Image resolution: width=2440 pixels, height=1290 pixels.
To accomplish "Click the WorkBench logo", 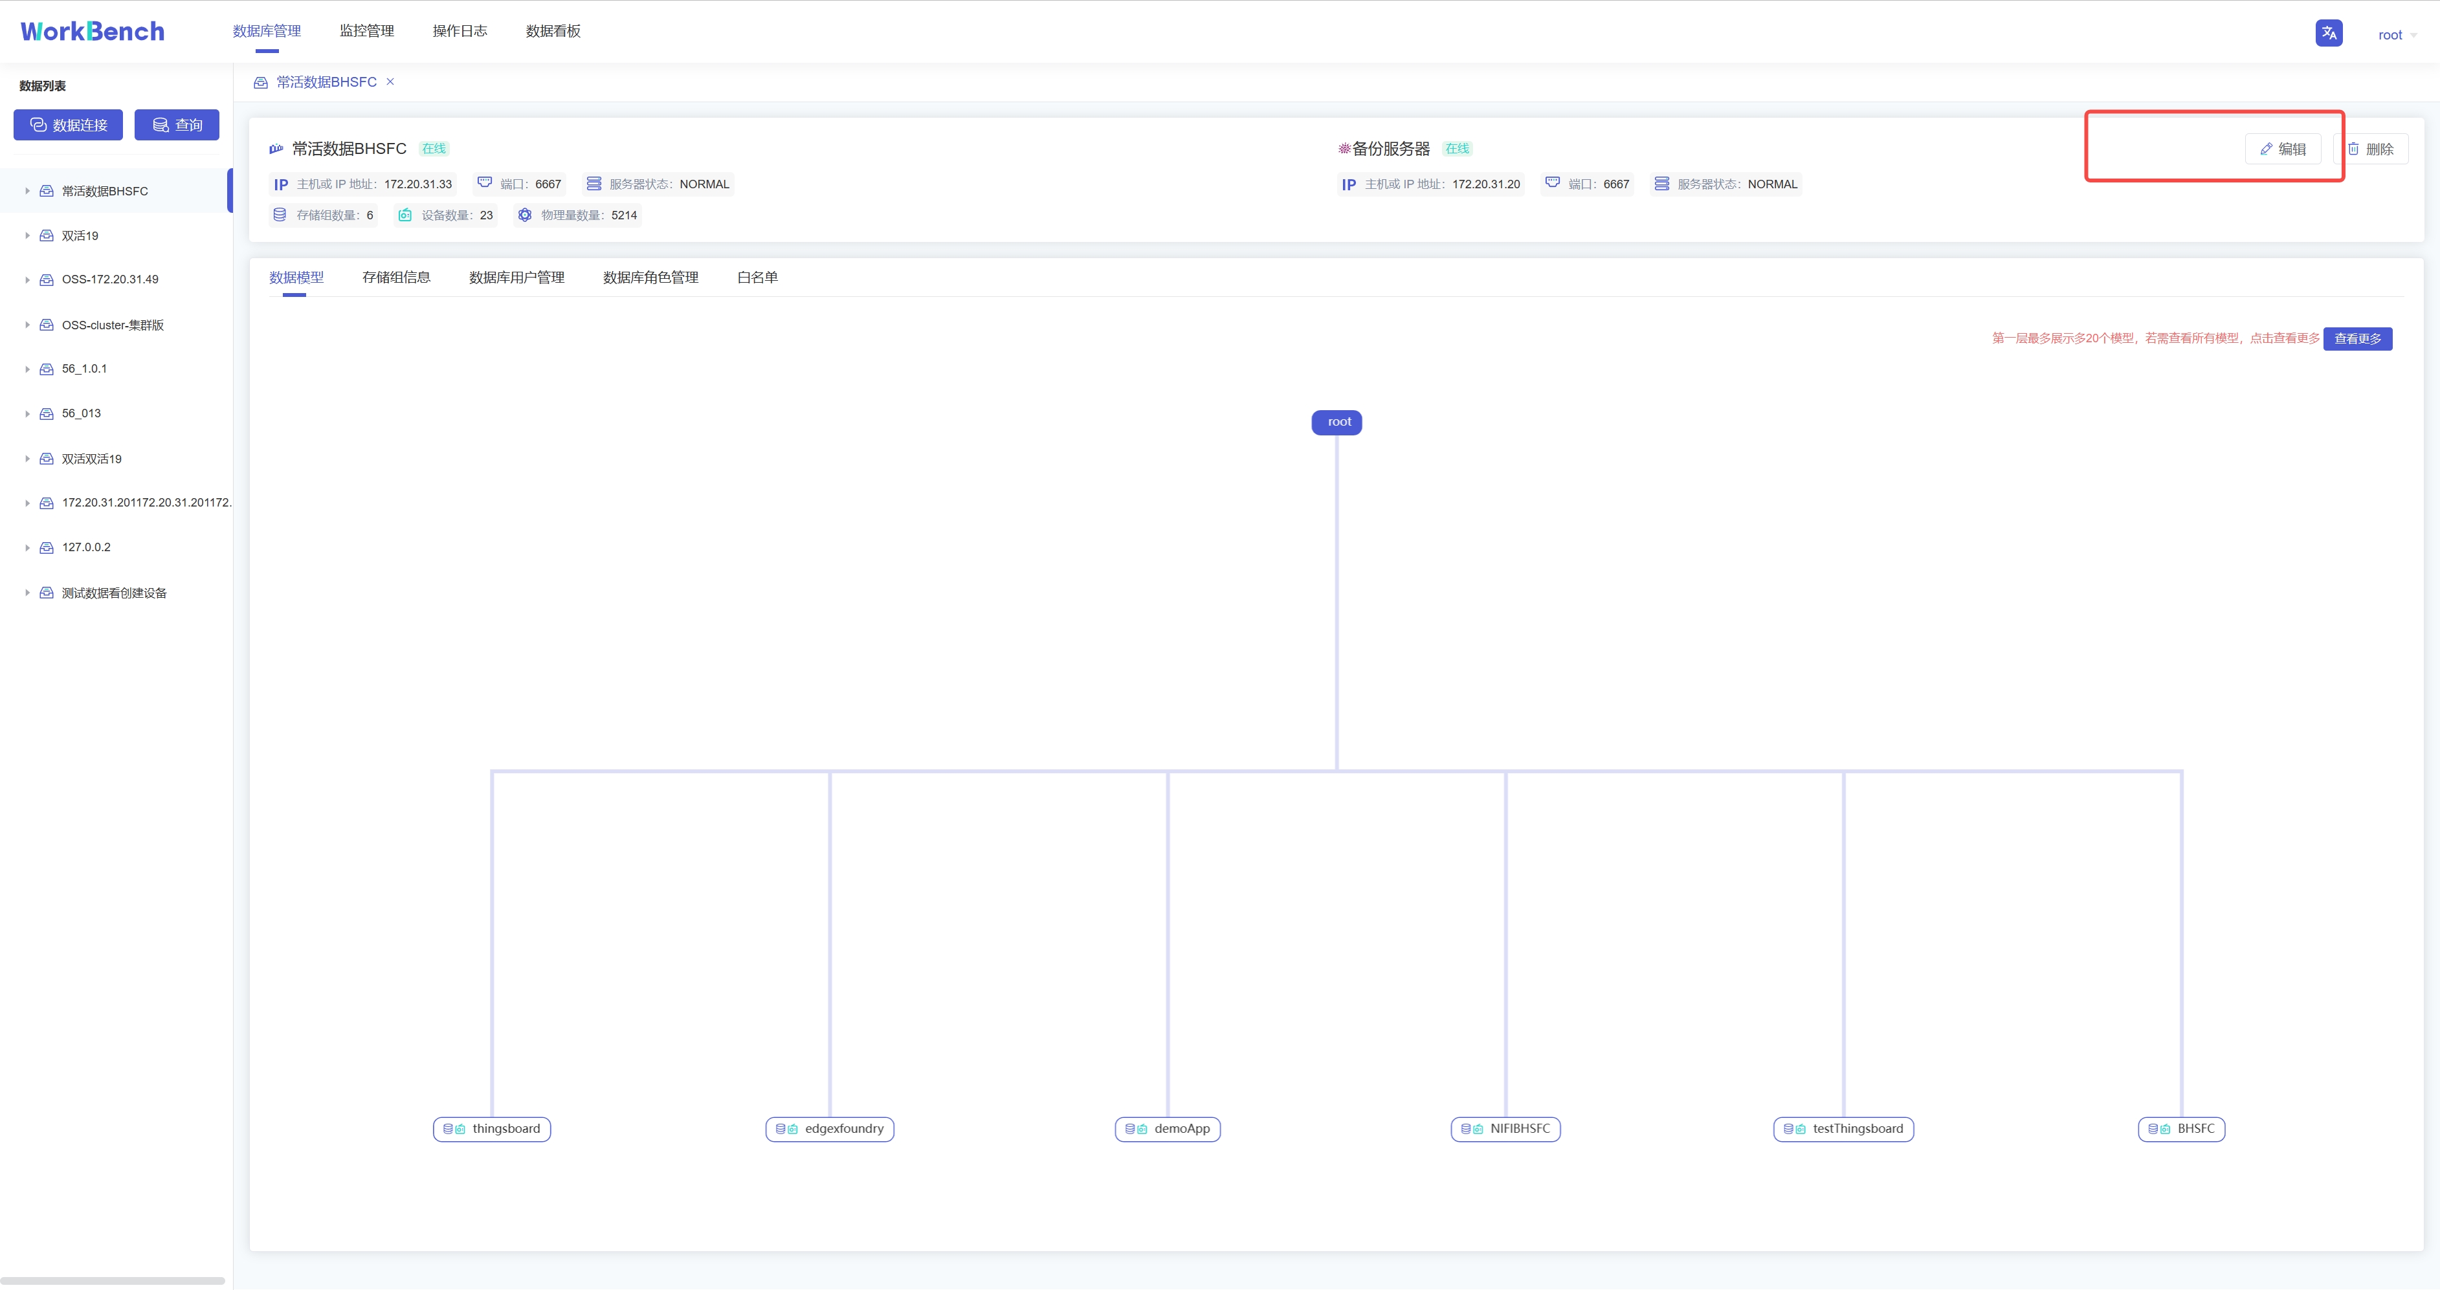I will 93,31.
